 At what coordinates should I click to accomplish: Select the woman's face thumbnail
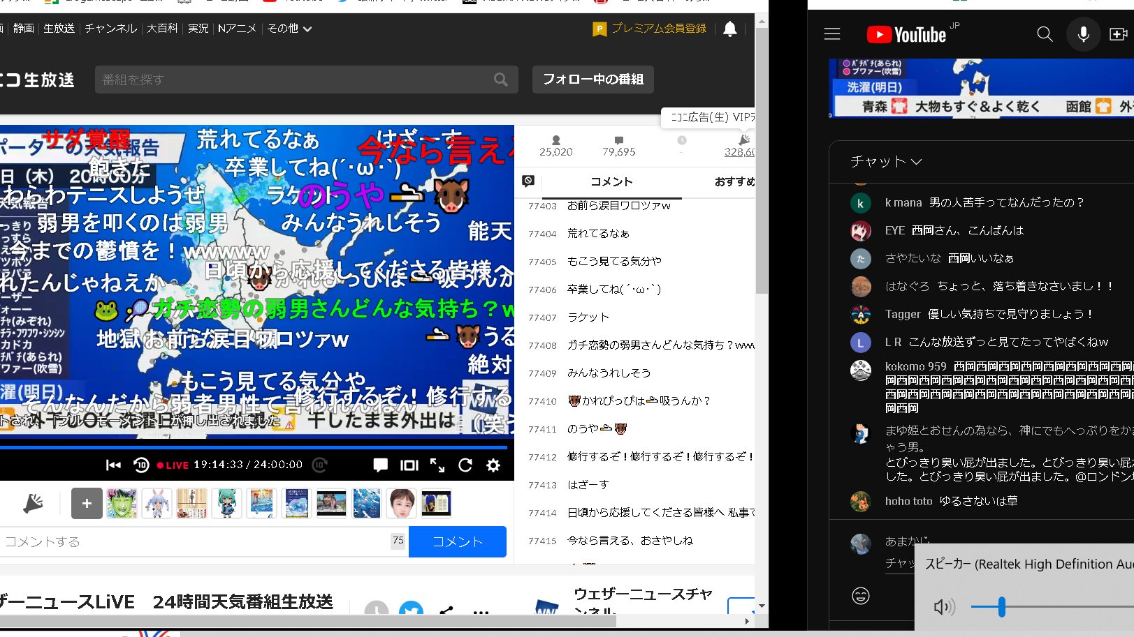tap(401, 503)
